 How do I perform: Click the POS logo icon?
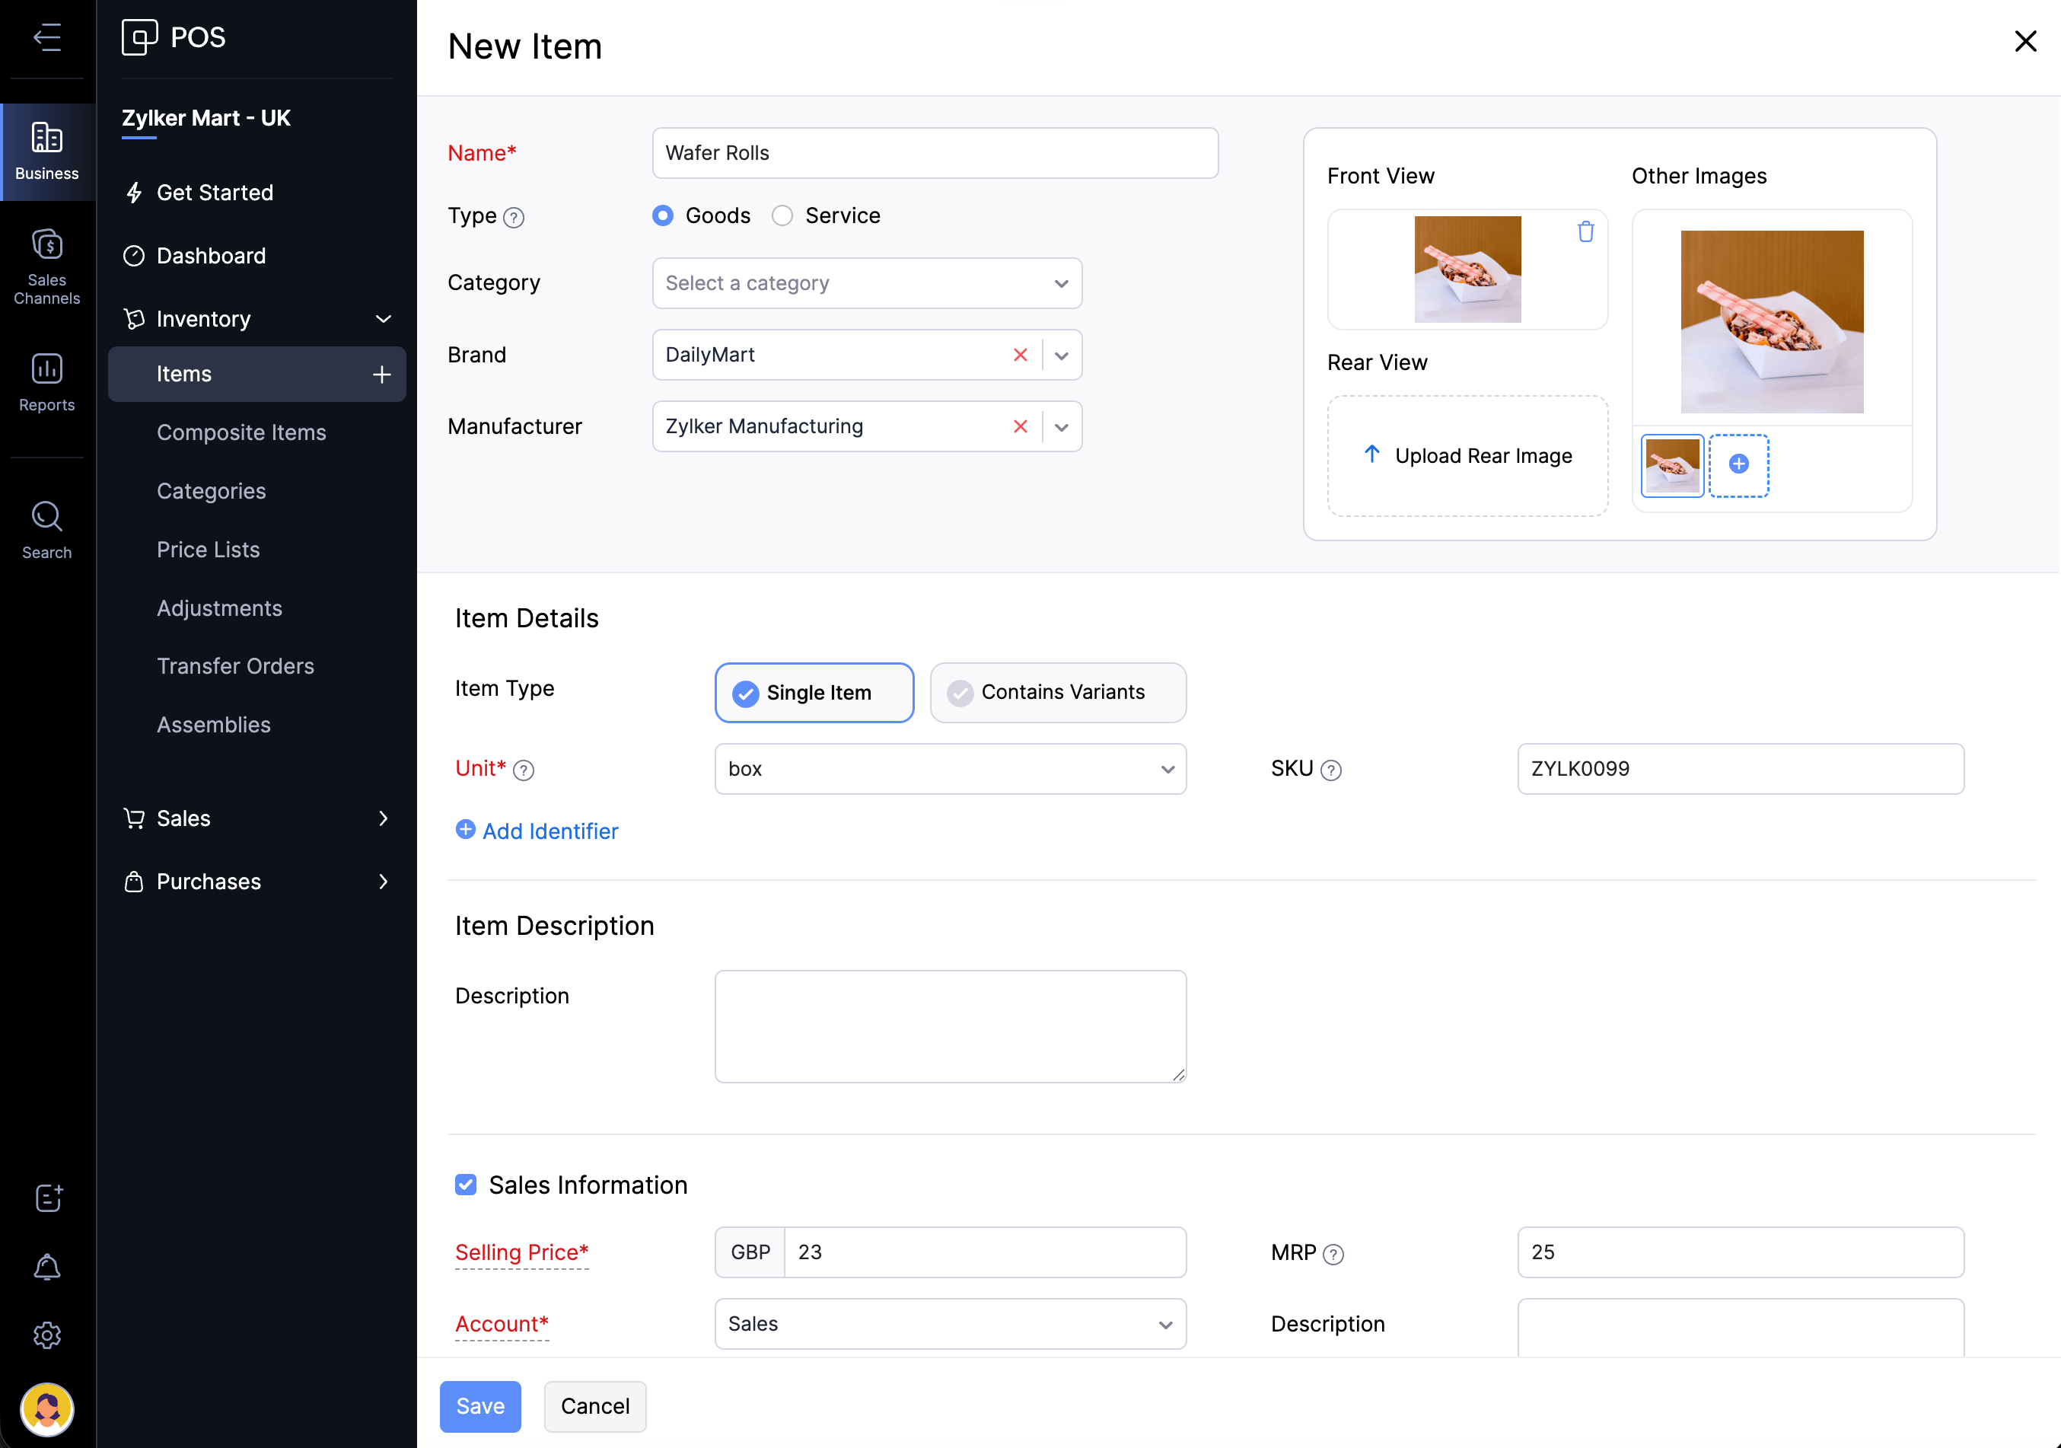click(x=139, y=38)
